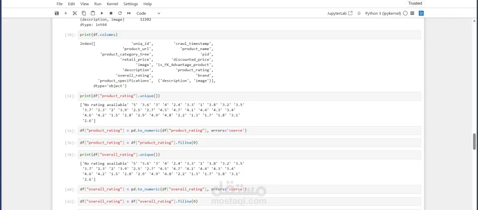
Task: Open the Settings menu
Action: [x=130, y=4]
